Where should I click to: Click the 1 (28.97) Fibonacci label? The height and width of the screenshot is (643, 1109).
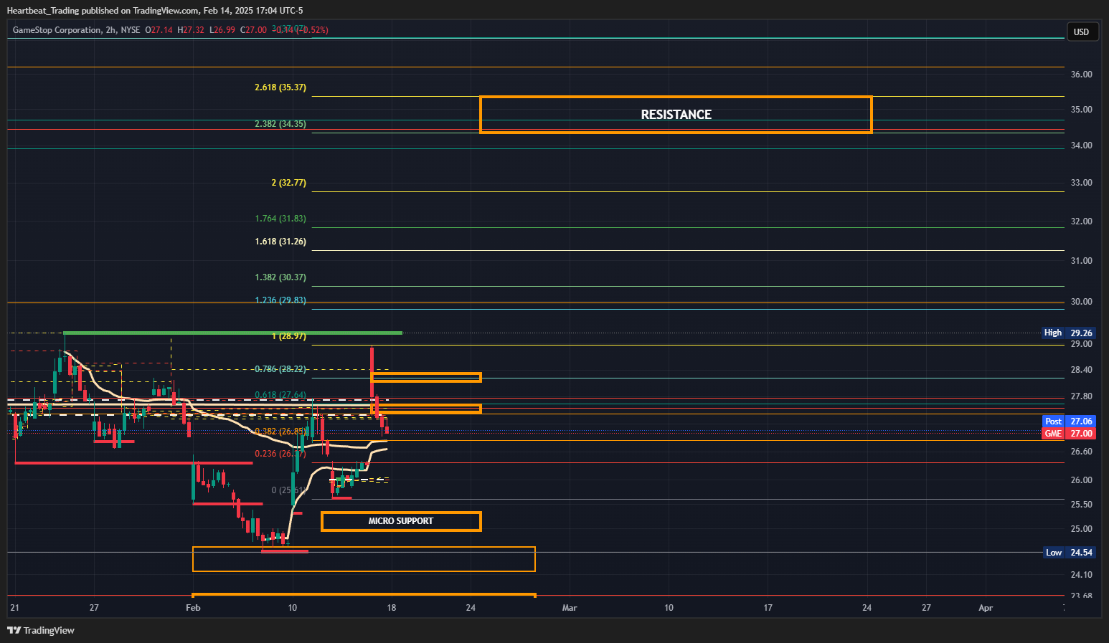point(288,336)
